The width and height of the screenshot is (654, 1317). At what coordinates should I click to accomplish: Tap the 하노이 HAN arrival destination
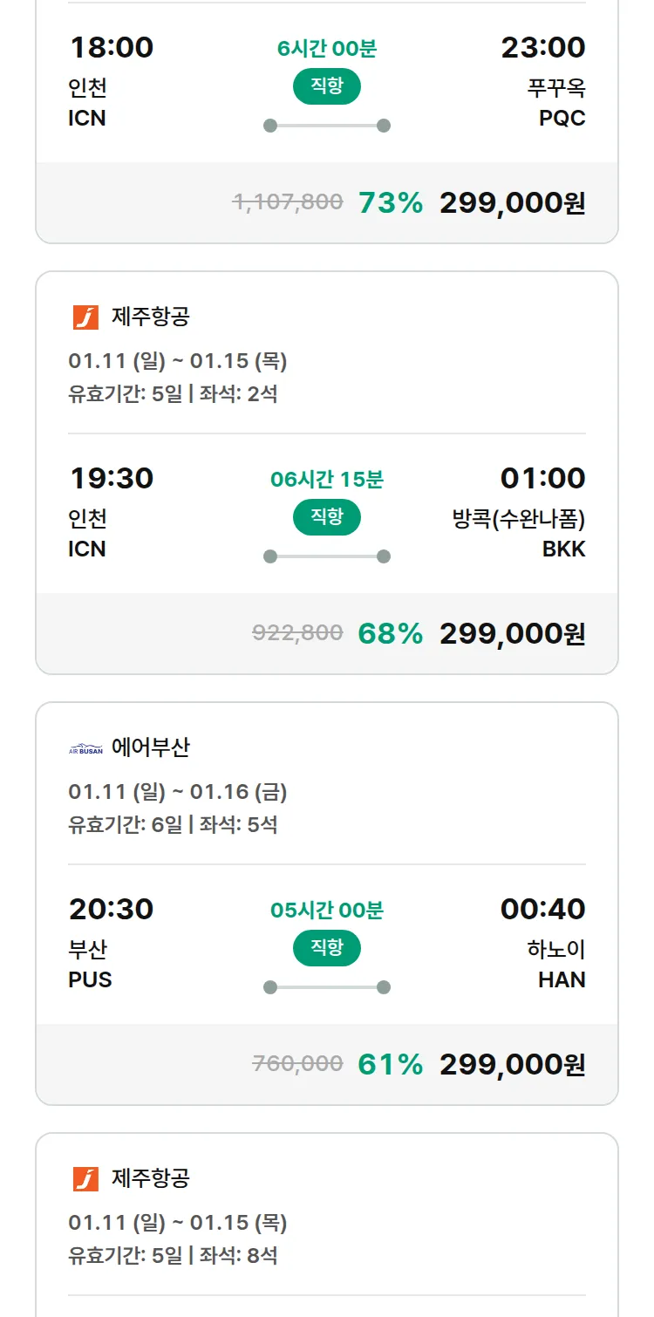point(556,964)
